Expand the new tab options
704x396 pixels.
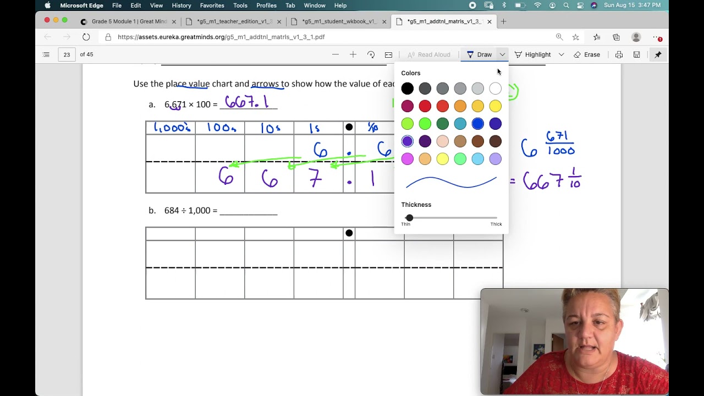(504, 22)
